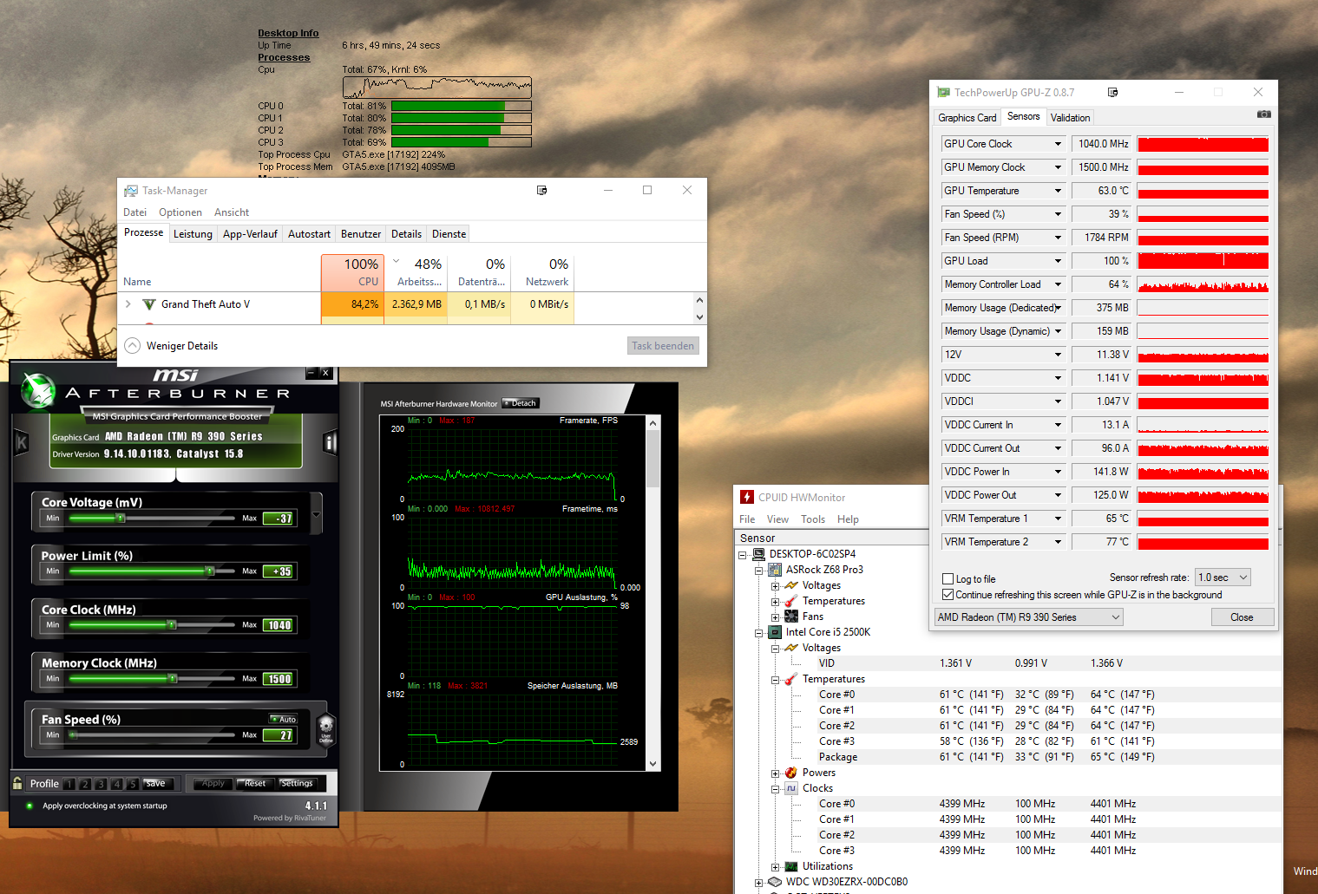This screenshot has height=894, width=1318.
Task: Open the Optionen menu in Task-Manager
Action: click(180, 212)
